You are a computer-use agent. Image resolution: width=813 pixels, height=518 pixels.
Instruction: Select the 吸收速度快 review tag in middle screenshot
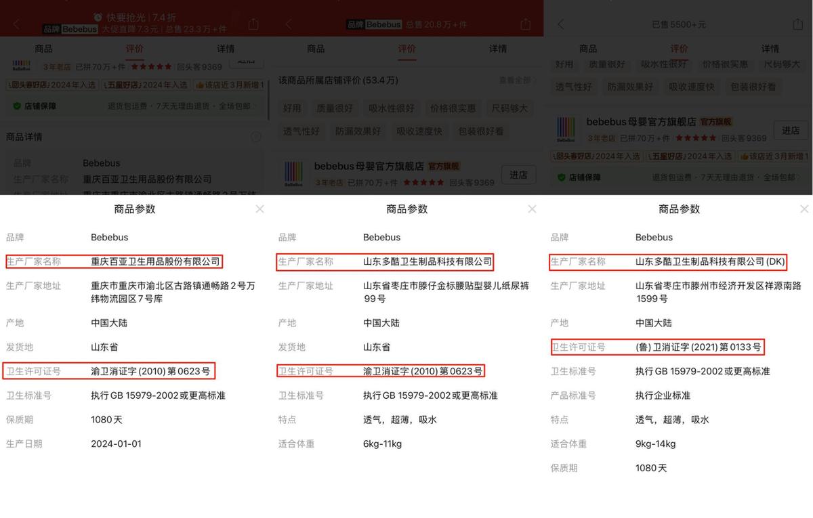(419, 131)
